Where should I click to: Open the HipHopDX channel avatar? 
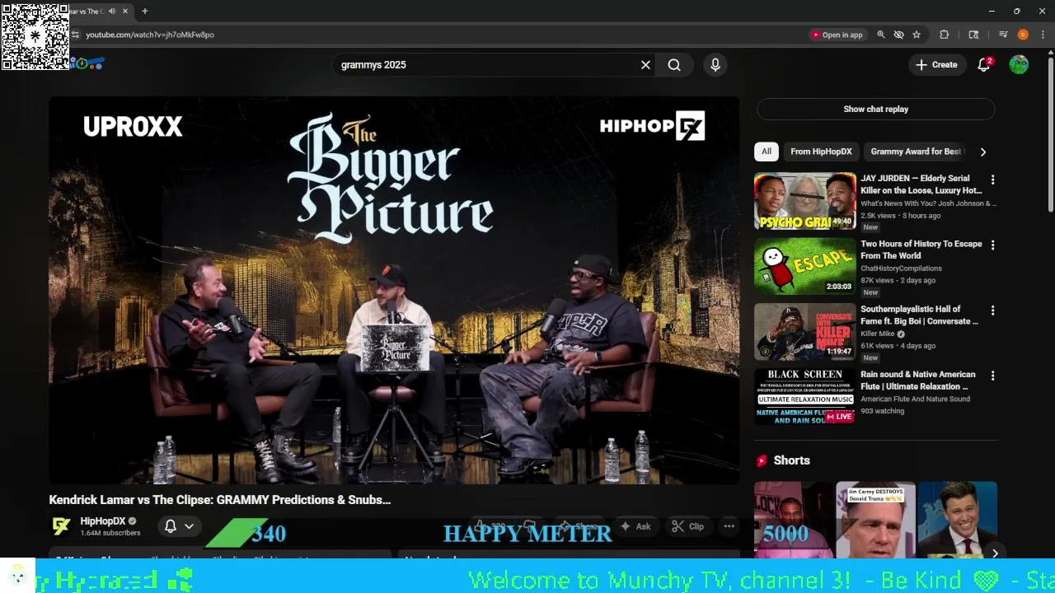pyautogui.click(x=61, y=526)
